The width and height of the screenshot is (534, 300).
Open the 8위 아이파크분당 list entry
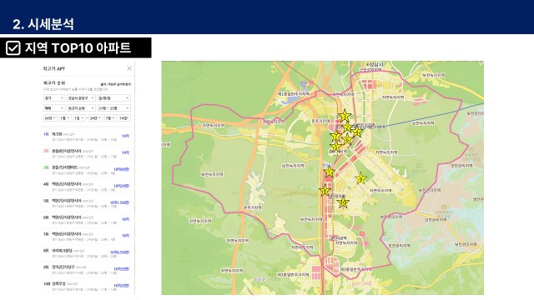[x=87, y=253]
